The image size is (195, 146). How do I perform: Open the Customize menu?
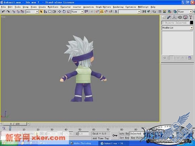click(130, 7)
